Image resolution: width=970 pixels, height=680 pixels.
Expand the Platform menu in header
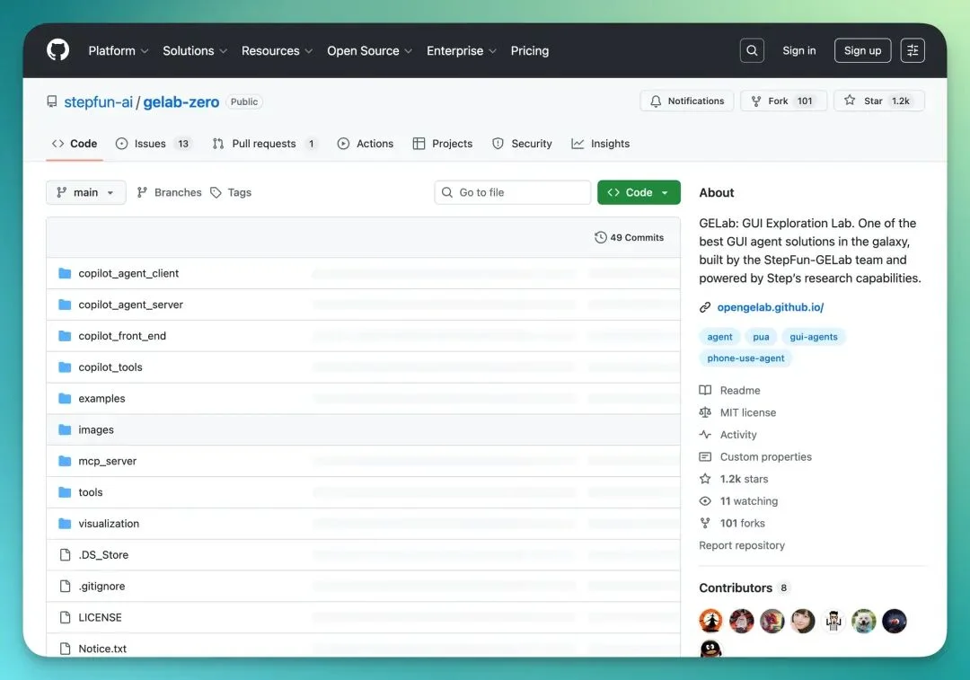[x=118, y=51]
